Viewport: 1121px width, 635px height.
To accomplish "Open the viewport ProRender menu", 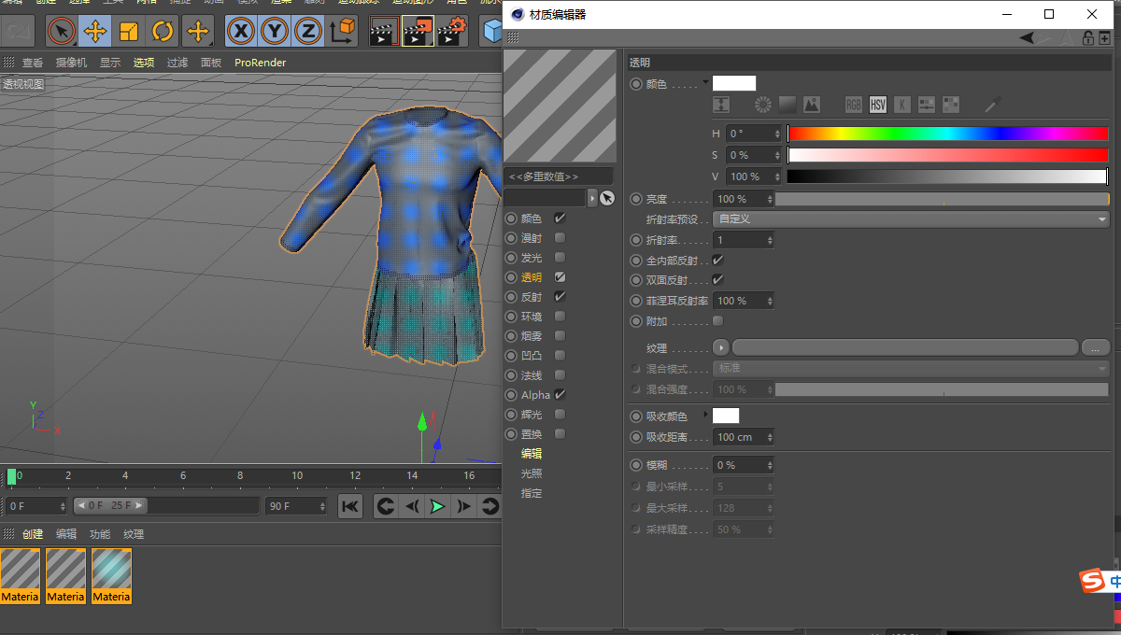I will pyautogui.click(x=261, y=63).
